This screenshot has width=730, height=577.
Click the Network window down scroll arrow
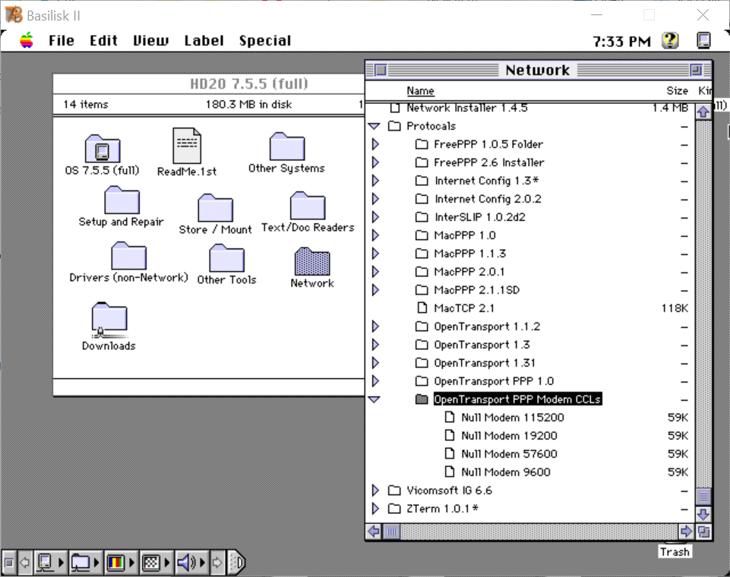tap(703, 514)
